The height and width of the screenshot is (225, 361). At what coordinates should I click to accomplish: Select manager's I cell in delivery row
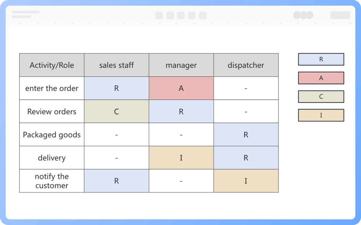tap(181, 158)
